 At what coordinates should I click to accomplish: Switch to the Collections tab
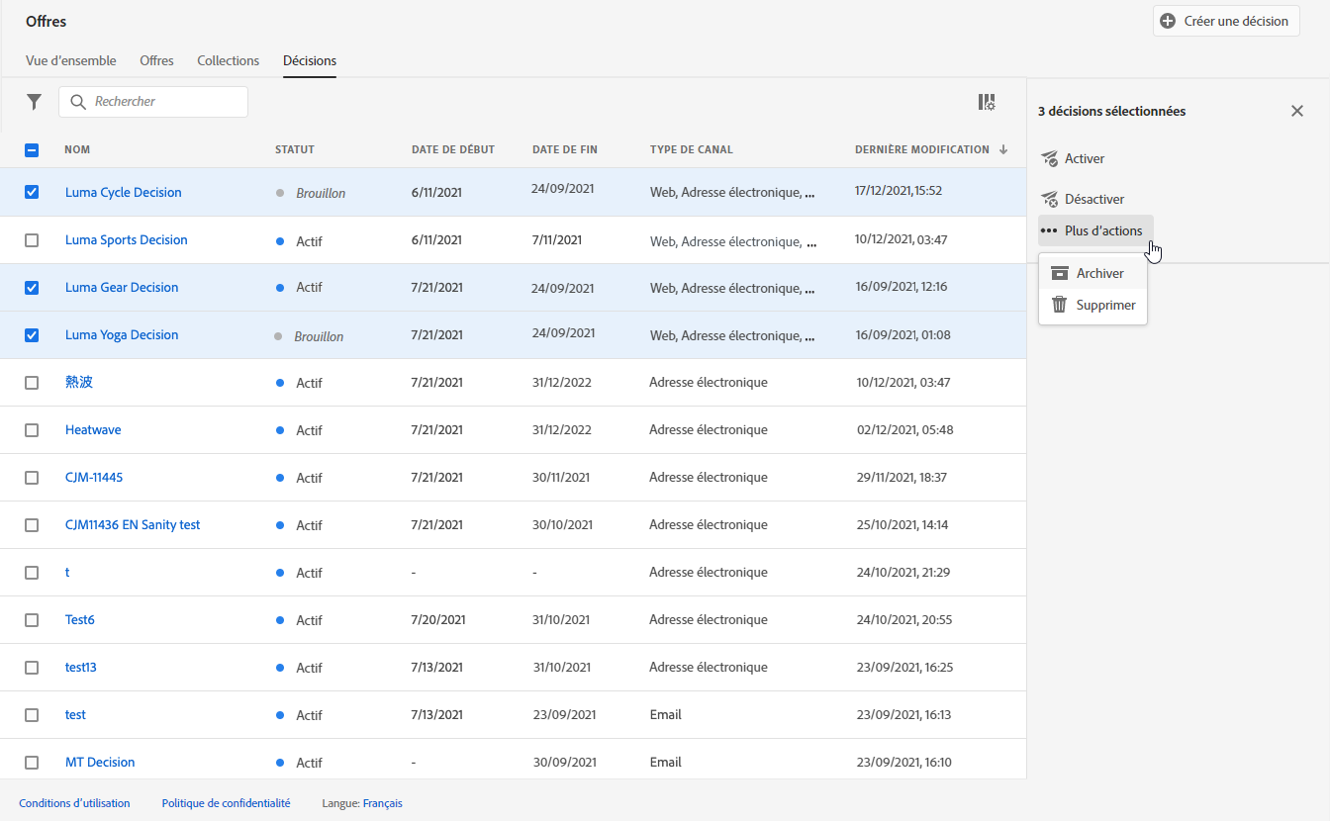tap(228, 60)
